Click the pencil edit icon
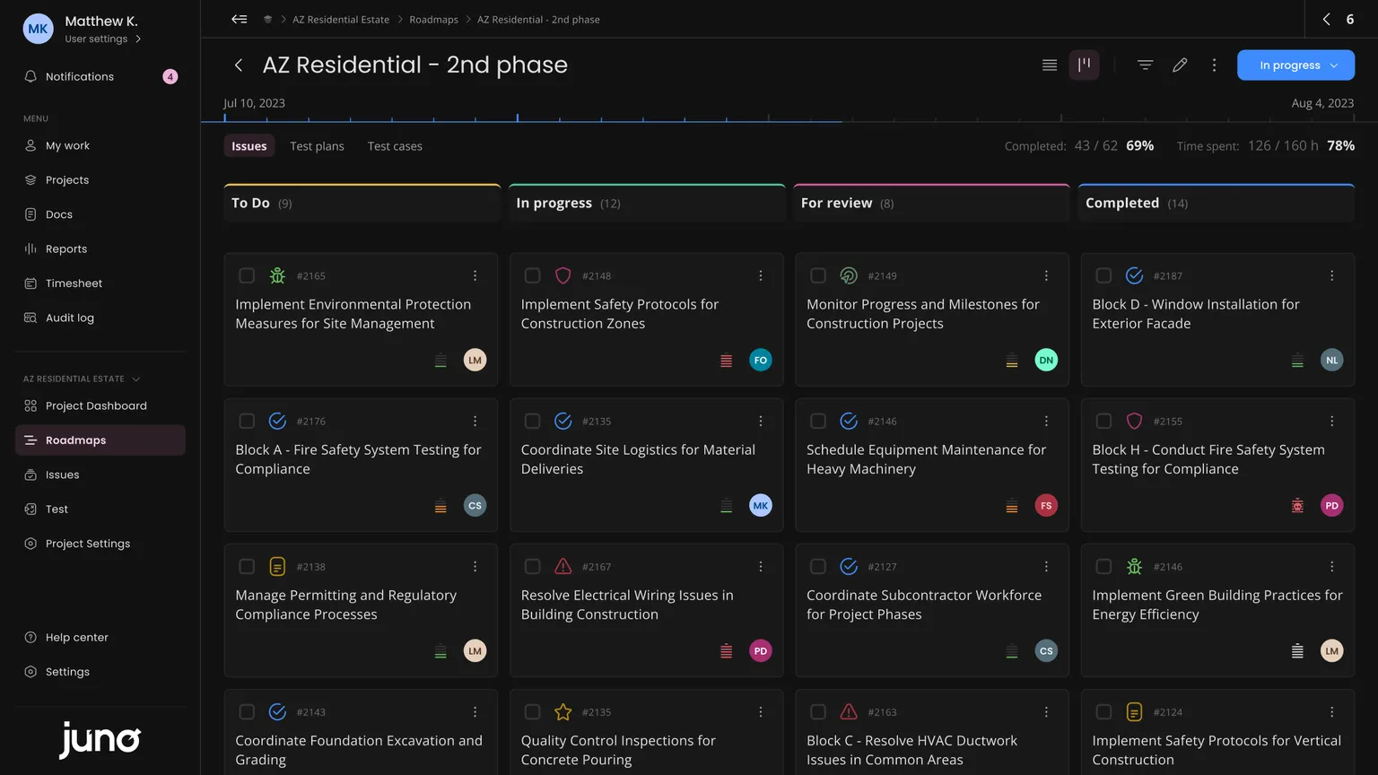 coord(1180,65)
